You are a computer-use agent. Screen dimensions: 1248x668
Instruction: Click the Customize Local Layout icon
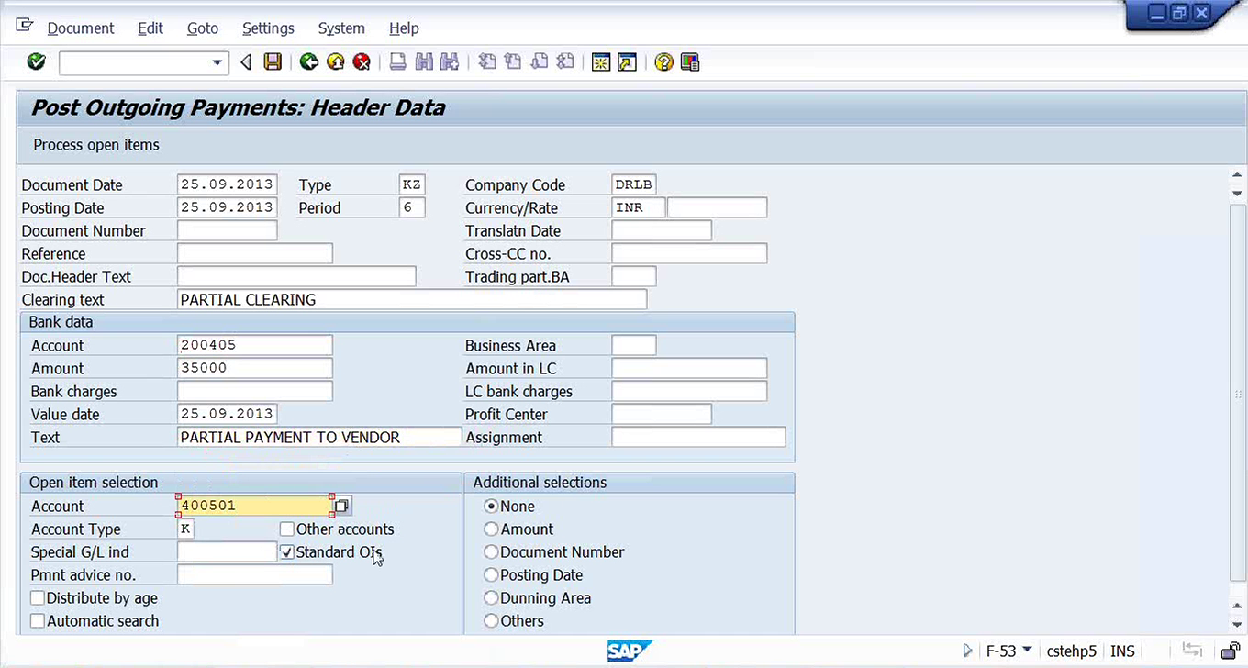tap(690, 62)
